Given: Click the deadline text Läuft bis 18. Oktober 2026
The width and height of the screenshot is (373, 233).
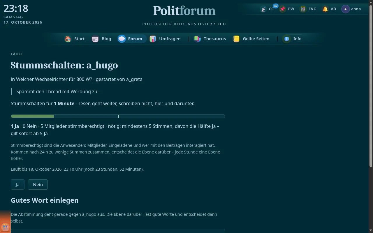Looking at the screenshot, I should point(77,169).
